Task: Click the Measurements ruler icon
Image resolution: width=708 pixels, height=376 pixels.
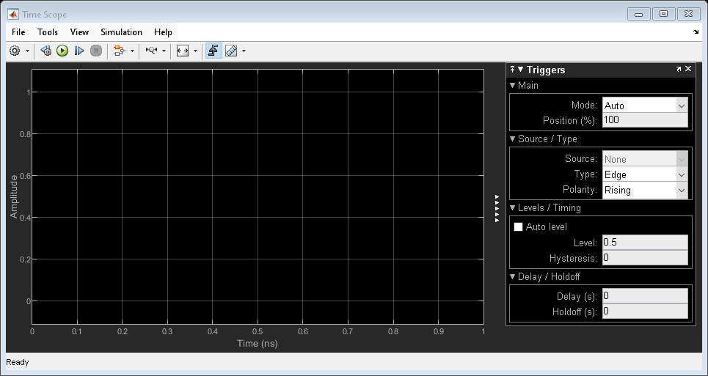Action: pyautogui.click(x=231, y=51)
